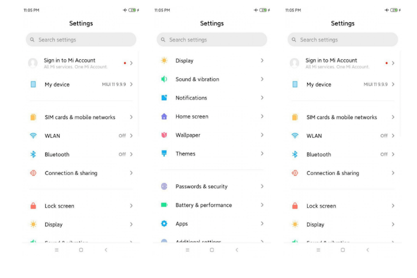
Task: Tap Bluetooth "Off" status on left screen
Action: click(122, 154)
